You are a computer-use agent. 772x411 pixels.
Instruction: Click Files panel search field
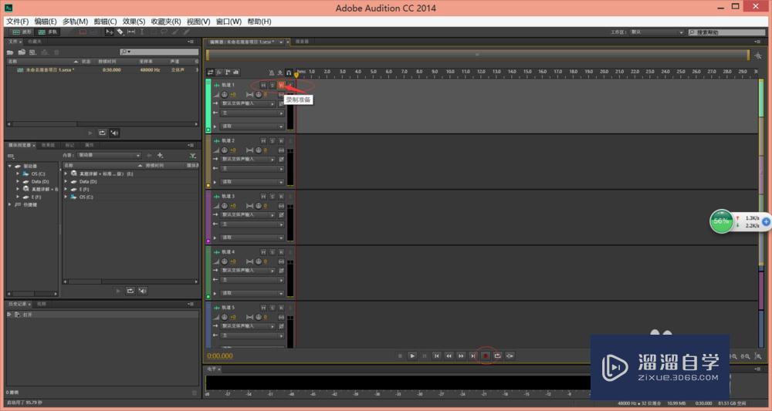[159, 52]
